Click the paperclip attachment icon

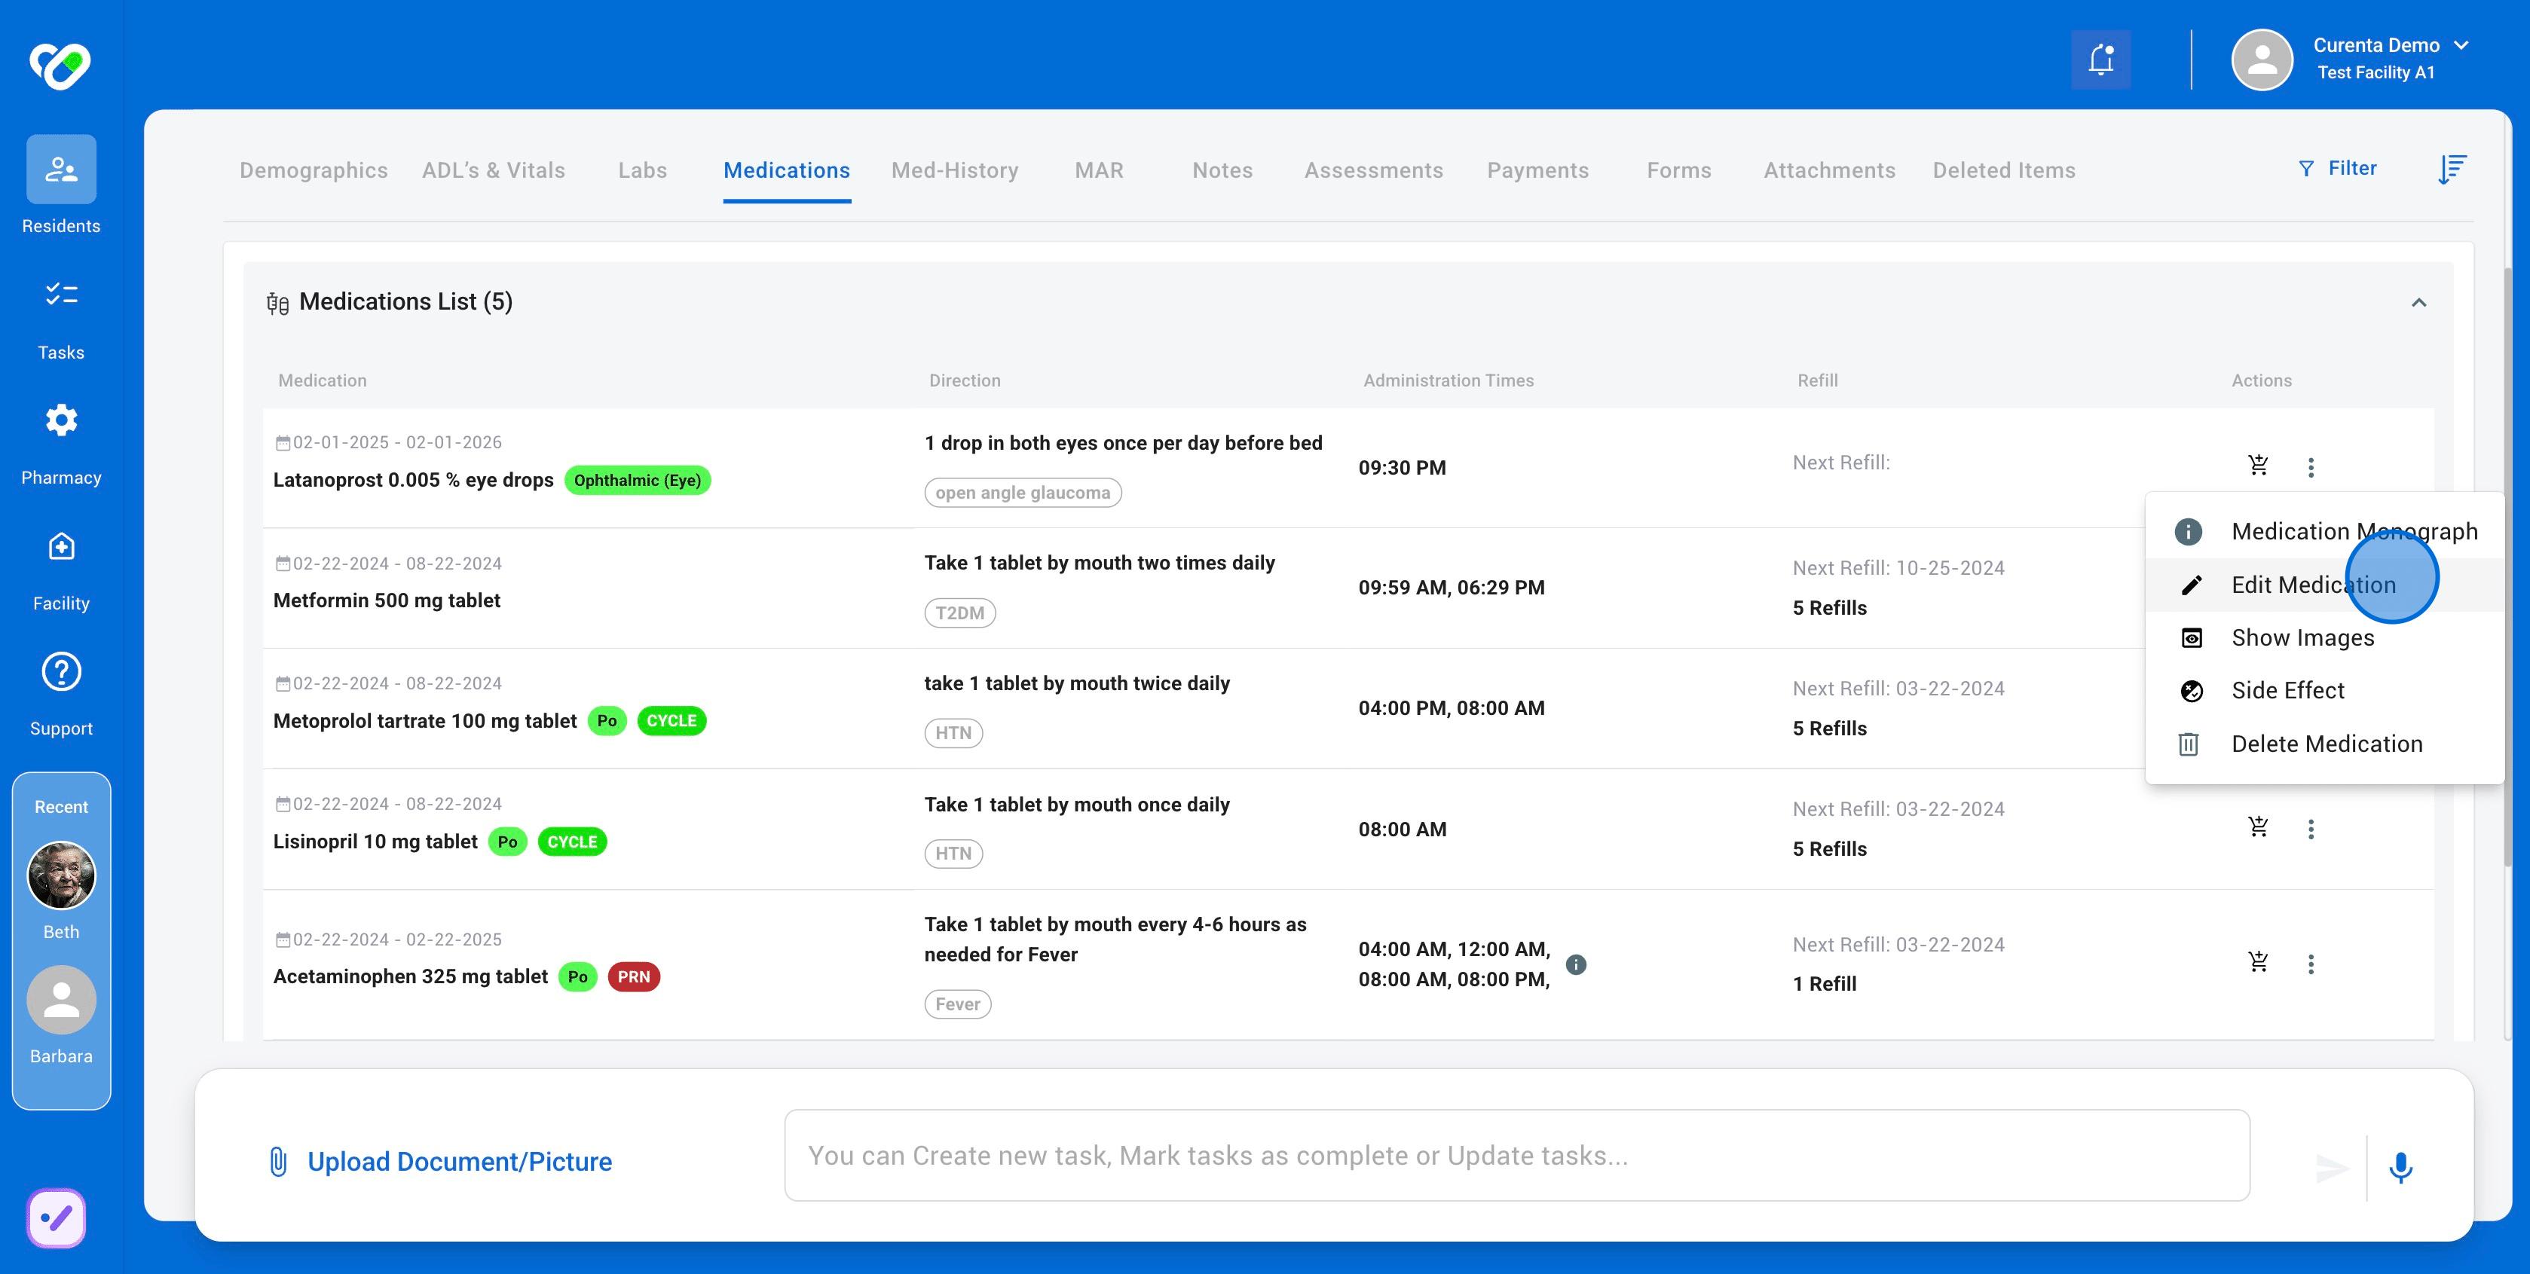pyautogui.click(x=278, y=1161)
